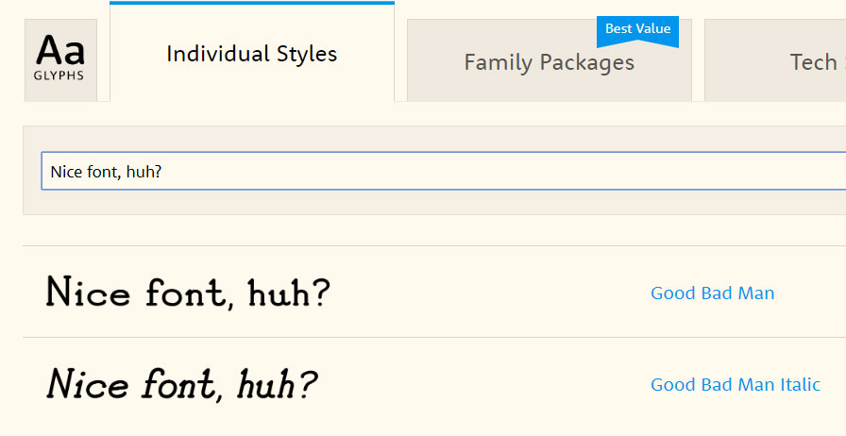Screen dimensions: 846x436
Task: Click 'font,' in the italic font preview
Action: (x=183, y=385)
